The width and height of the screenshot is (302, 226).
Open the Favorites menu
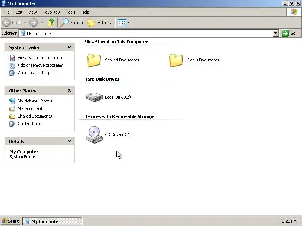click(51, 12)
